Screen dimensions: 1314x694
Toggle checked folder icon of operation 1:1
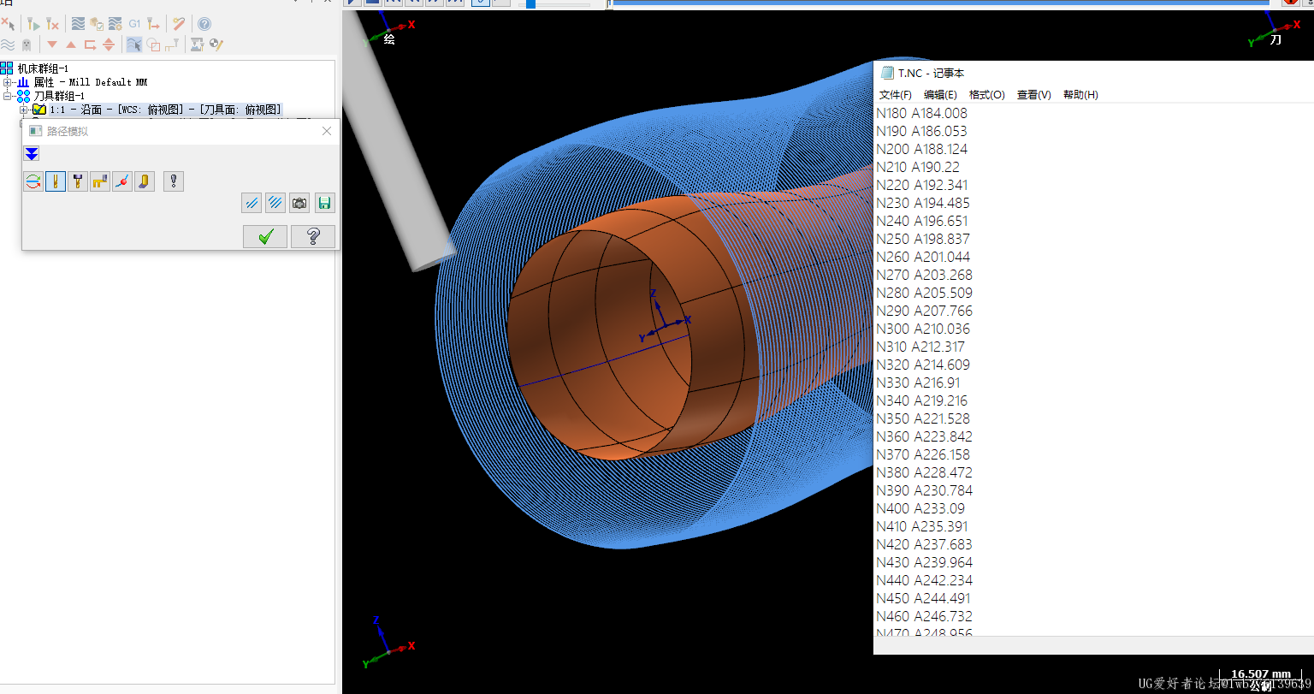point(39,110)
